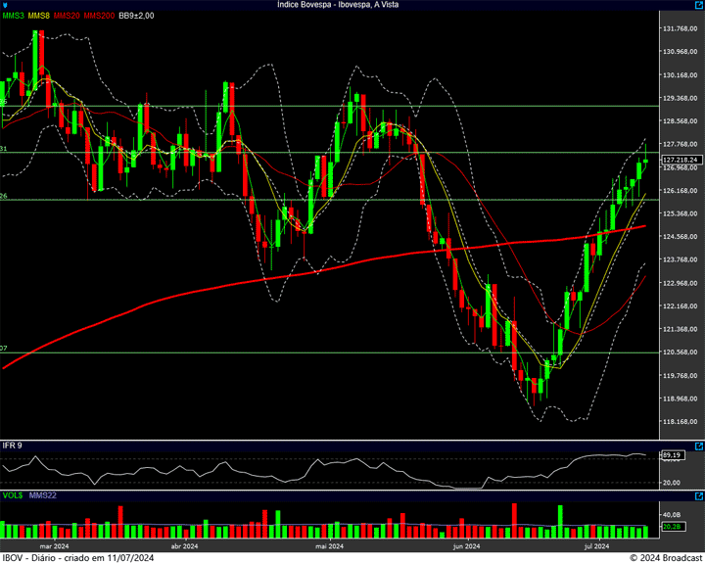Click the jul 2024 date axis label
Viewport: 705px width, 563px height.
[596, 546]
